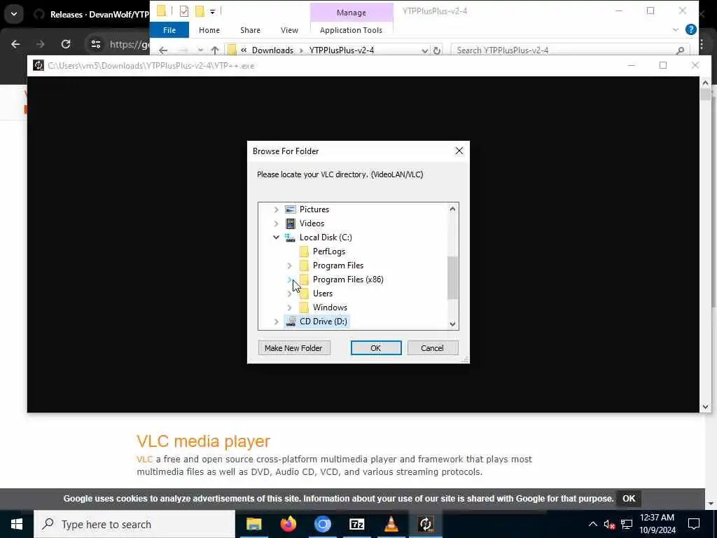
Task: Select the Users folder in tree
Action: [x=322, y=294]
